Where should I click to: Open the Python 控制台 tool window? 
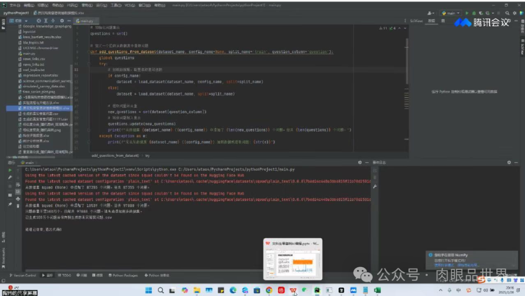[x=157, y=275]
